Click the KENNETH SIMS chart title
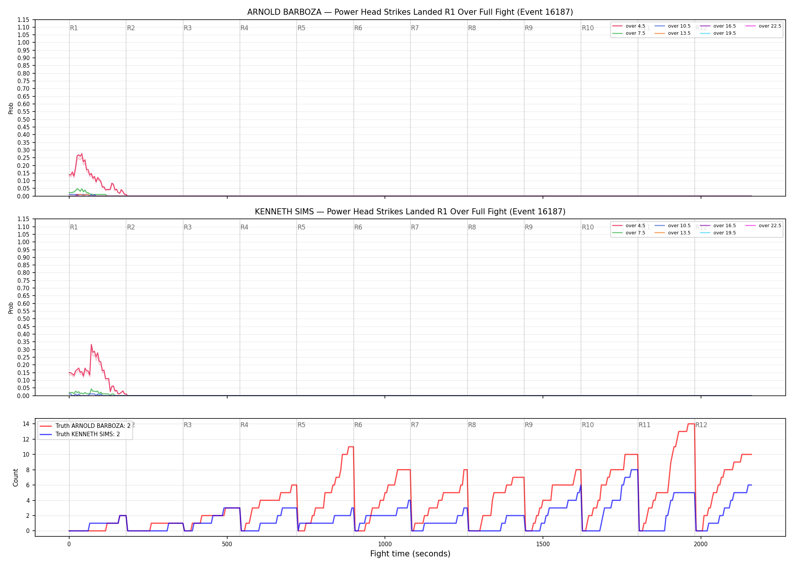The image size is (794, 567). [x=410, y=212]
